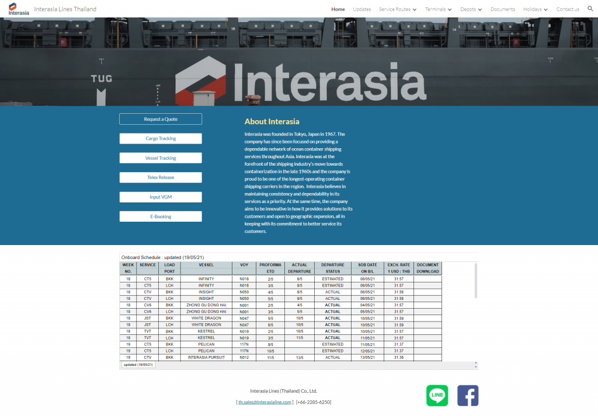The width and height of the screenshot is (598, 416).
Task: Click the schedule table vertical scrollbar
Action: (x=475, y=281)
